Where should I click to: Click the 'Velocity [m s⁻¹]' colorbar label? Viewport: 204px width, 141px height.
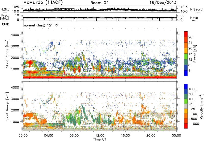click(x=201, y=106)
